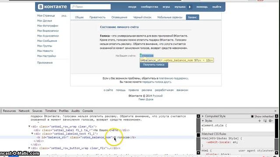The height and width of the screenshot is (157, 280).
Task: Click the Русский language link in the footer
Action: coord(157,96)
